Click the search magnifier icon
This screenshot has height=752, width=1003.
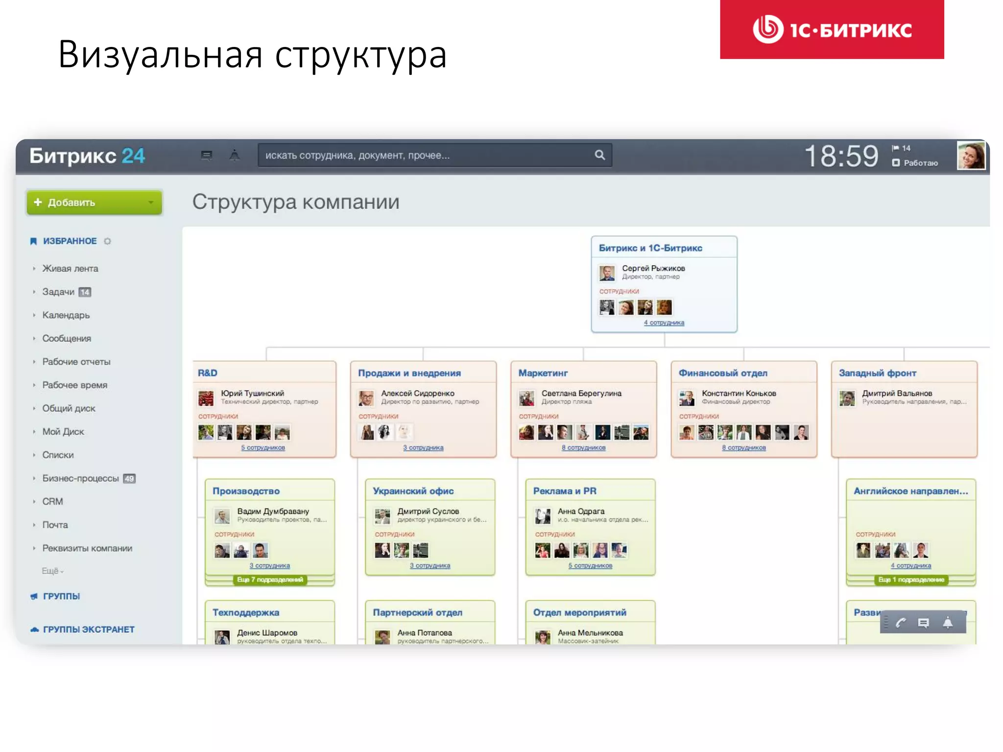point(600,155)
